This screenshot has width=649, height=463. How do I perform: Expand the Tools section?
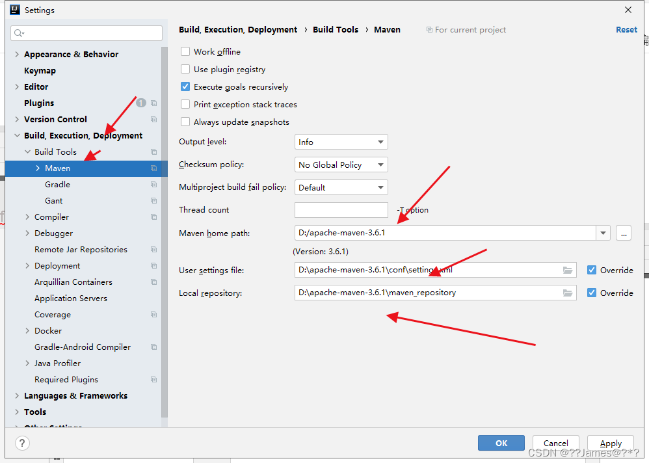coord(17,412)
